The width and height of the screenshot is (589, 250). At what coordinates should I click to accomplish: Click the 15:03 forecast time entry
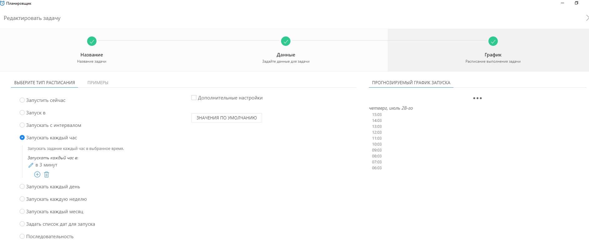[377, 115]
